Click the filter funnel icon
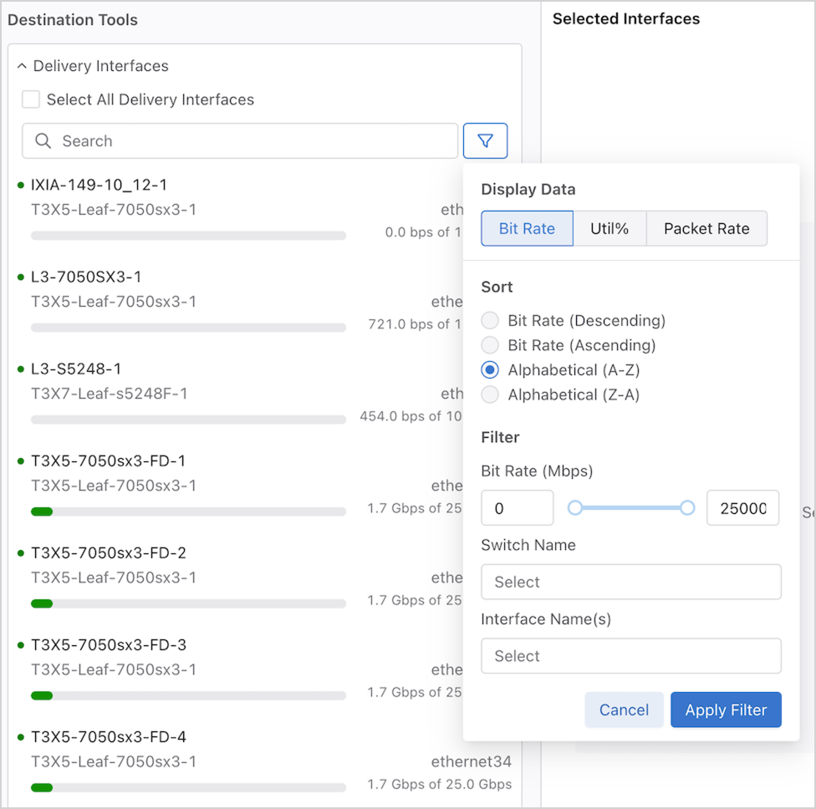Viewport: 816px width, 809px height. point(485,140)
